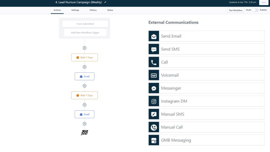
Task: Select the GMB Messaging action
Action: (x=206, y=140)
